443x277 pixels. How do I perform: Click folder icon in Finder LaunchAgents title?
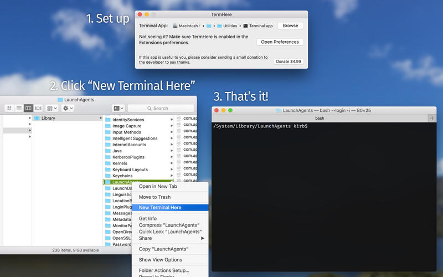tap(60, 100)
